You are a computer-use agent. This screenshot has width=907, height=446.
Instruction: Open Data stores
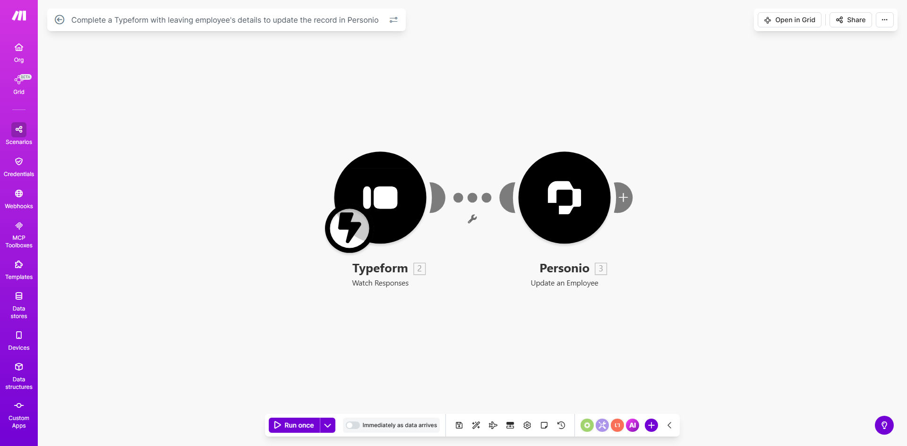(x=19, y=305)
